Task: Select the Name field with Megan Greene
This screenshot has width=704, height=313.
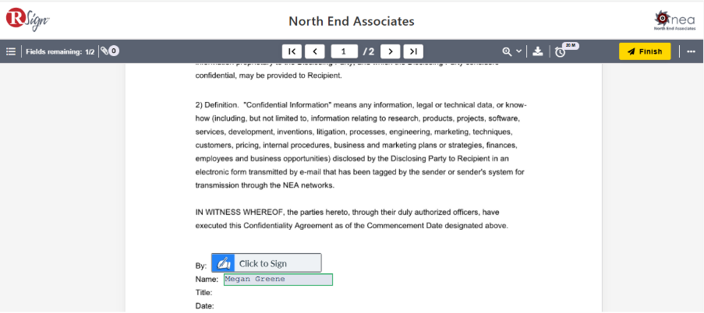Action: coord(278,280)
